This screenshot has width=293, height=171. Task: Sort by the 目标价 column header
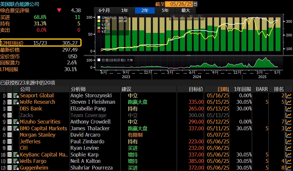click(x=196, y=89)
